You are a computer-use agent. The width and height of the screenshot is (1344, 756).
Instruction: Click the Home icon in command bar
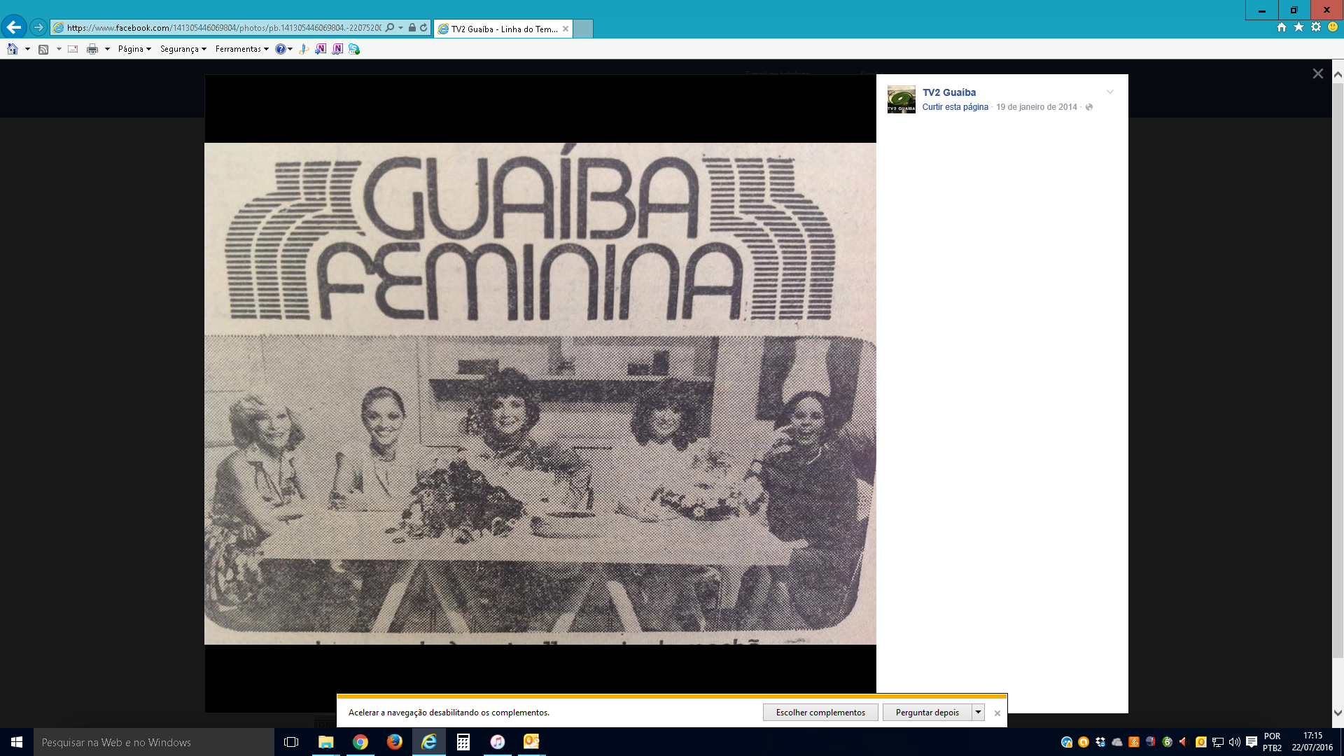tap(12, 49)
